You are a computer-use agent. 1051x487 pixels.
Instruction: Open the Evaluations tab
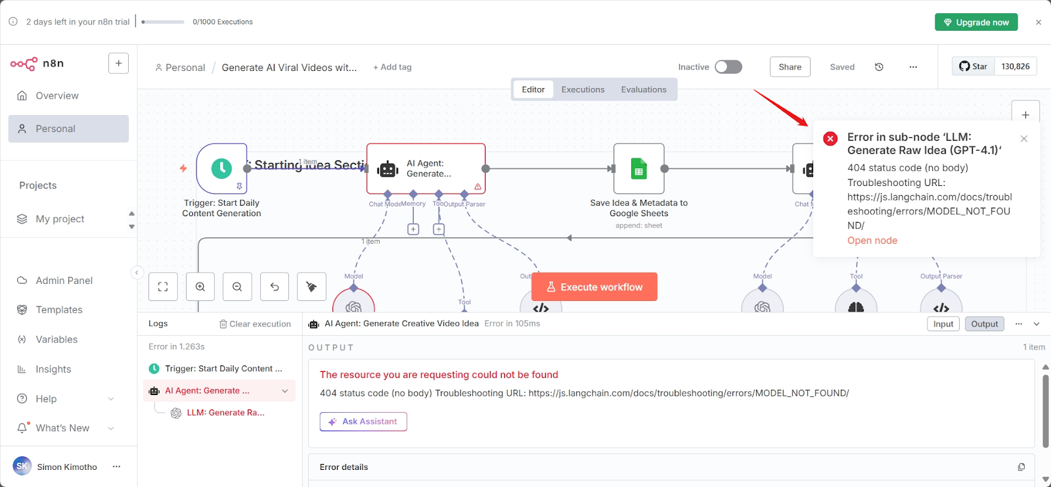(643, 89)
